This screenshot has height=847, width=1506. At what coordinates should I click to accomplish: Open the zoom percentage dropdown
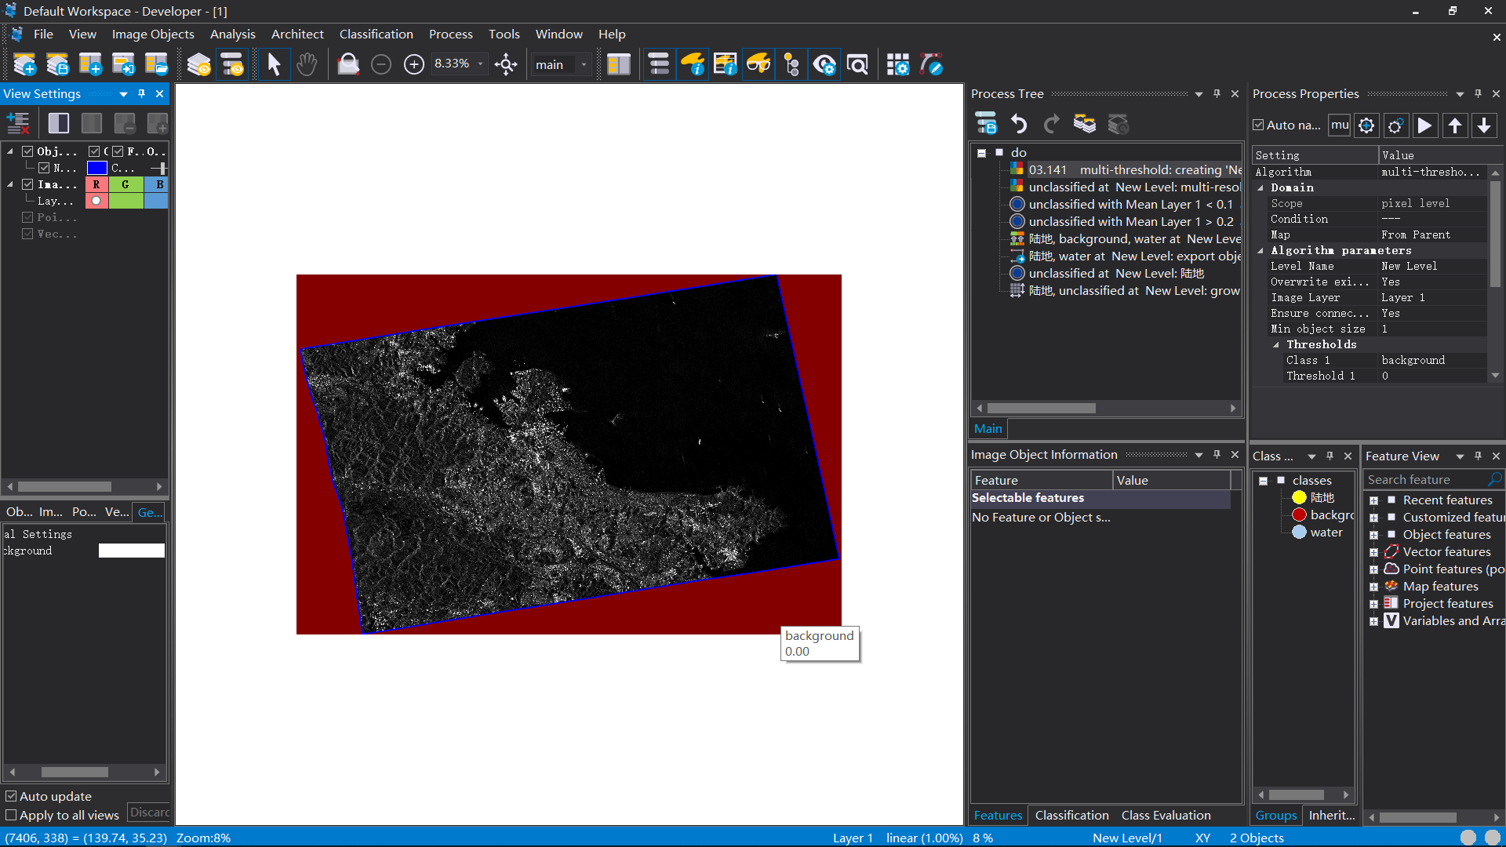point(480,64)
